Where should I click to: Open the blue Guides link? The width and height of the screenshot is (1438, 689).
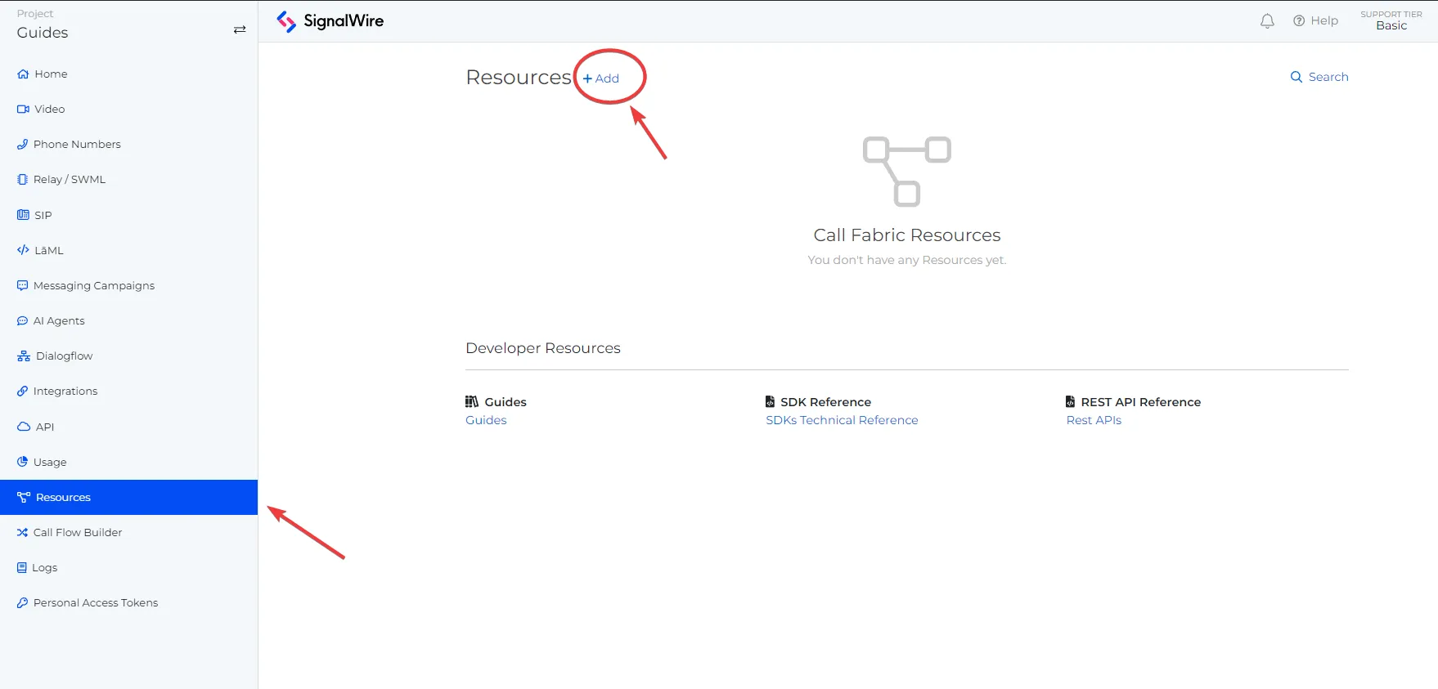click(486, 420)
